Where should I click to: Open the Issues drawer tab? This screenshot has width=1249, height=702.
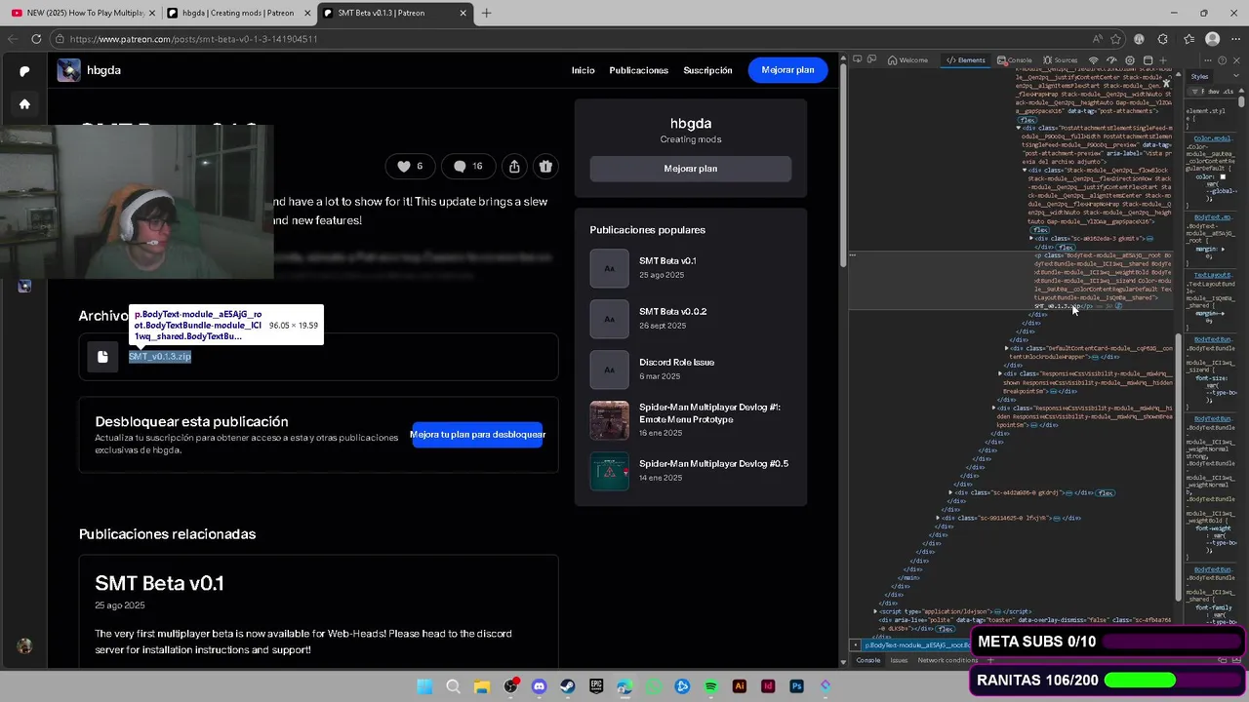pos(899,660)
